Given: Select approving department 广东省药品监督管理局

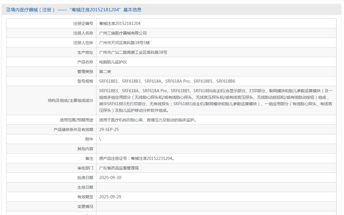Looking at the screenshot, I should [119, 168].
